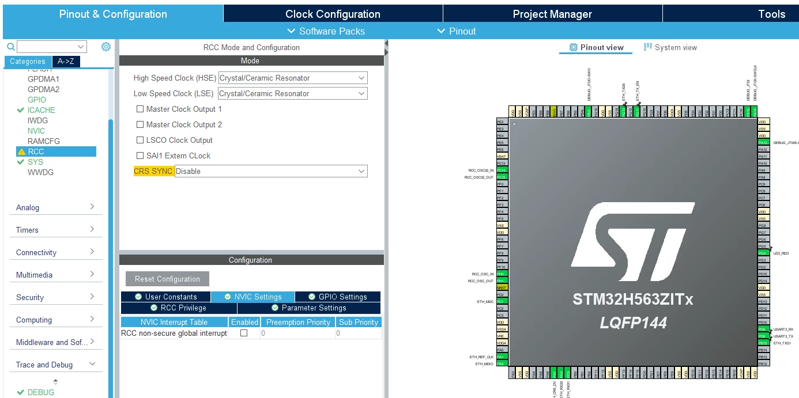Switch to the Clock Configuration tab
Screen dimensions: 799x398
[333, 14]
